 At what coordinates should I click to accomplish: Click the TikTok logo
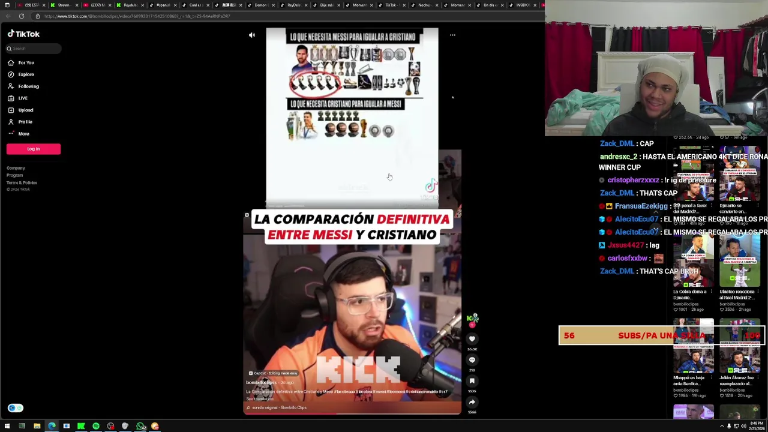tap(23, 34)
